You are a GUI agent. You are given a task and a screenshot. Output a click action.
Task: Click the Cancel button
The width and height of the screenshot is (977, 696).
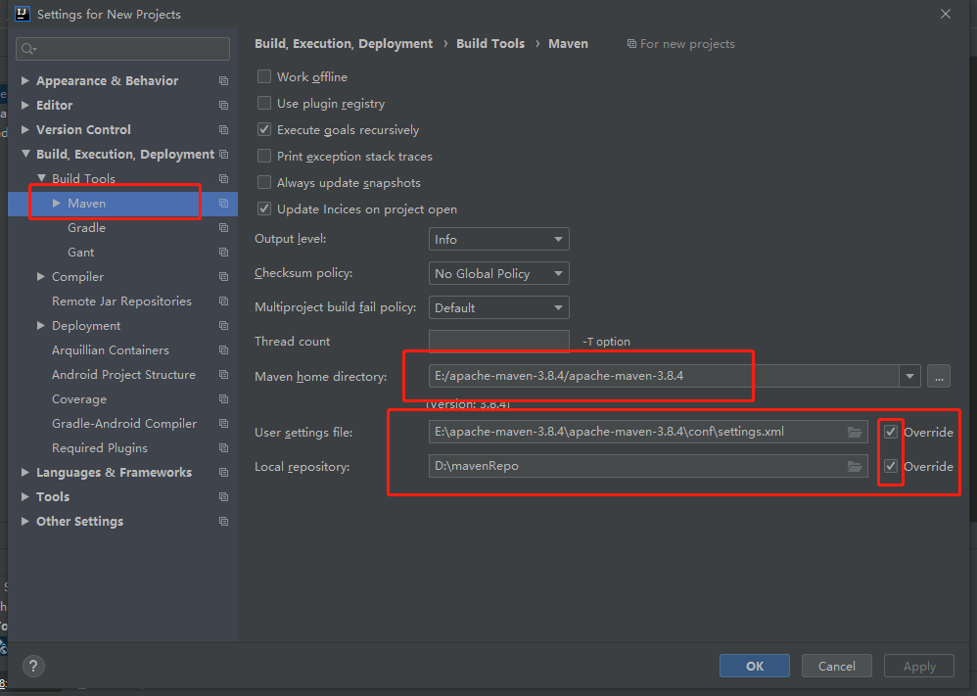[837, 666]
